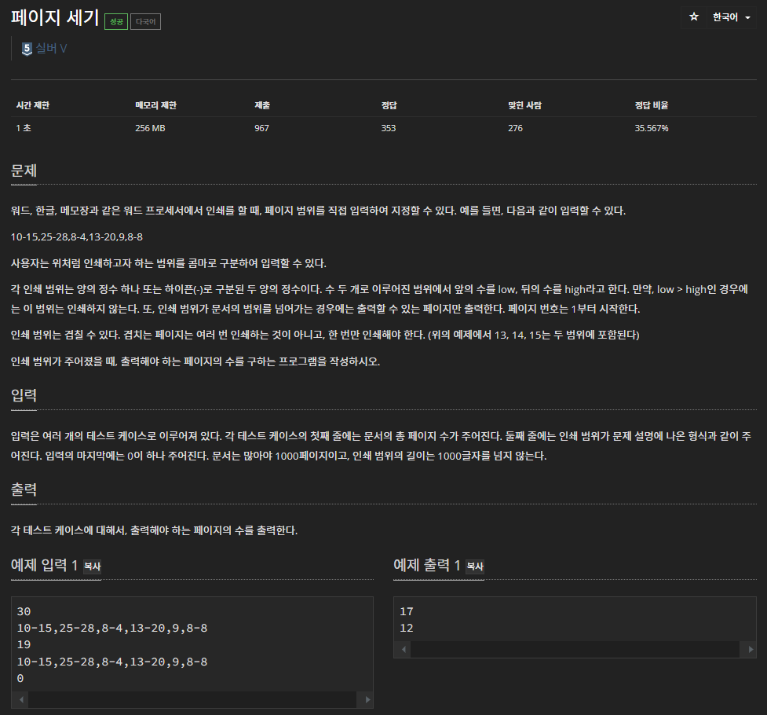Click the 입력 section heading
767x715 pixels.
(24, 395)
